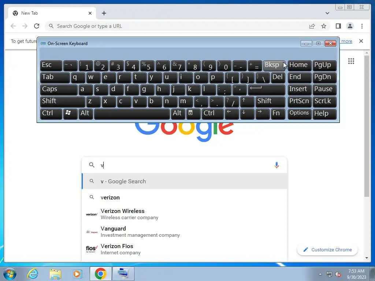Screen dimensions: 375x281
Task: Show hidden tray icons arrow
Action: point(320,274)
